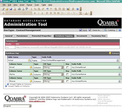Image resolution: width=122 pixels, height=109 pixels.
Task: Open the Insert menu
Action: coord(22,5)
